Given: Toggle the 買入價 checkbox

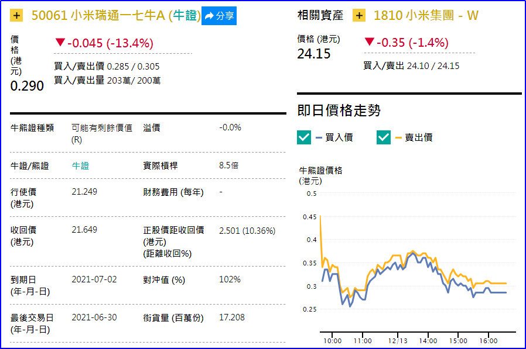Looking at the screenshot, I should tap(304, 137).
